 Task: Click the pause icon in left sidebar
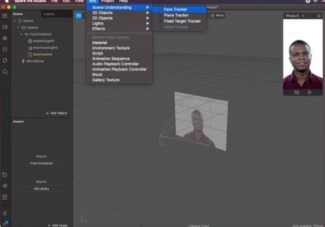coord(5,38)
